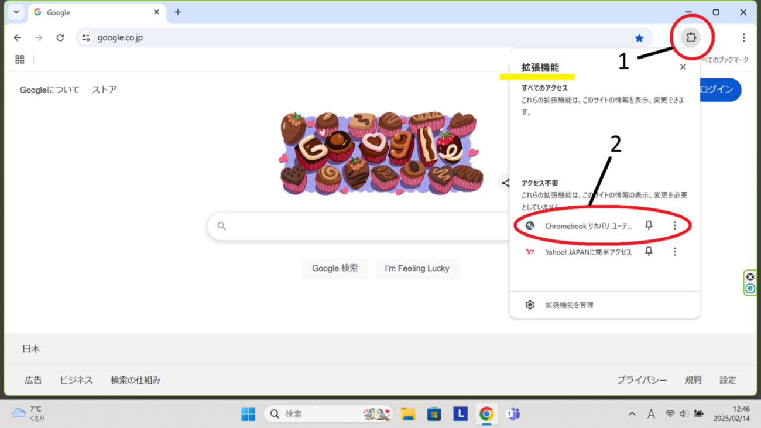
Task: Close the Google tab
Action: click(x=156, y=12)
